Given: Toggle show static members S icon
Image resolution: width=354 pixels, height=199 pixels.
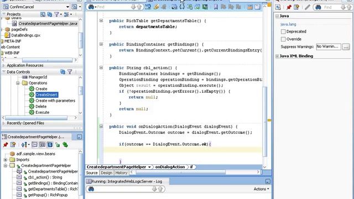Looking at the screenshot, I should point(50,145).
